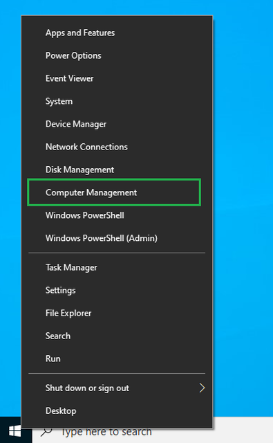Open Settings from the menu
The width and height of the screenshot is (273, 443).
[x=117, y=290]
